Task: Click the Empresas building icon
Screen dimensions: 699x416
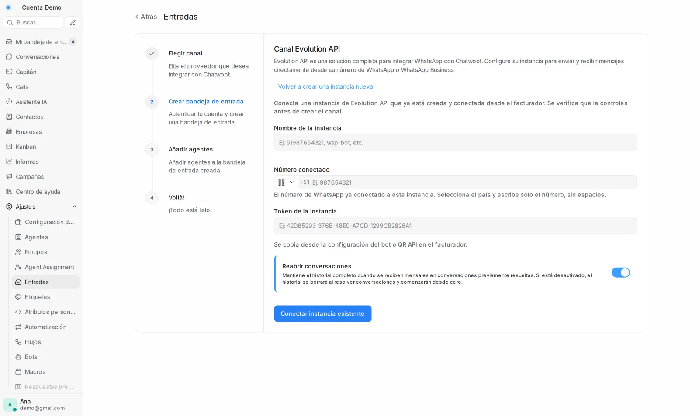Action: (x=9, y=132)
